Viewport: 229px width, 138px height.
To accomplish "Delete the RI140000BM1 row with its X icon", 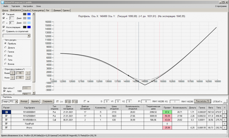I will [x=224, y=112].
